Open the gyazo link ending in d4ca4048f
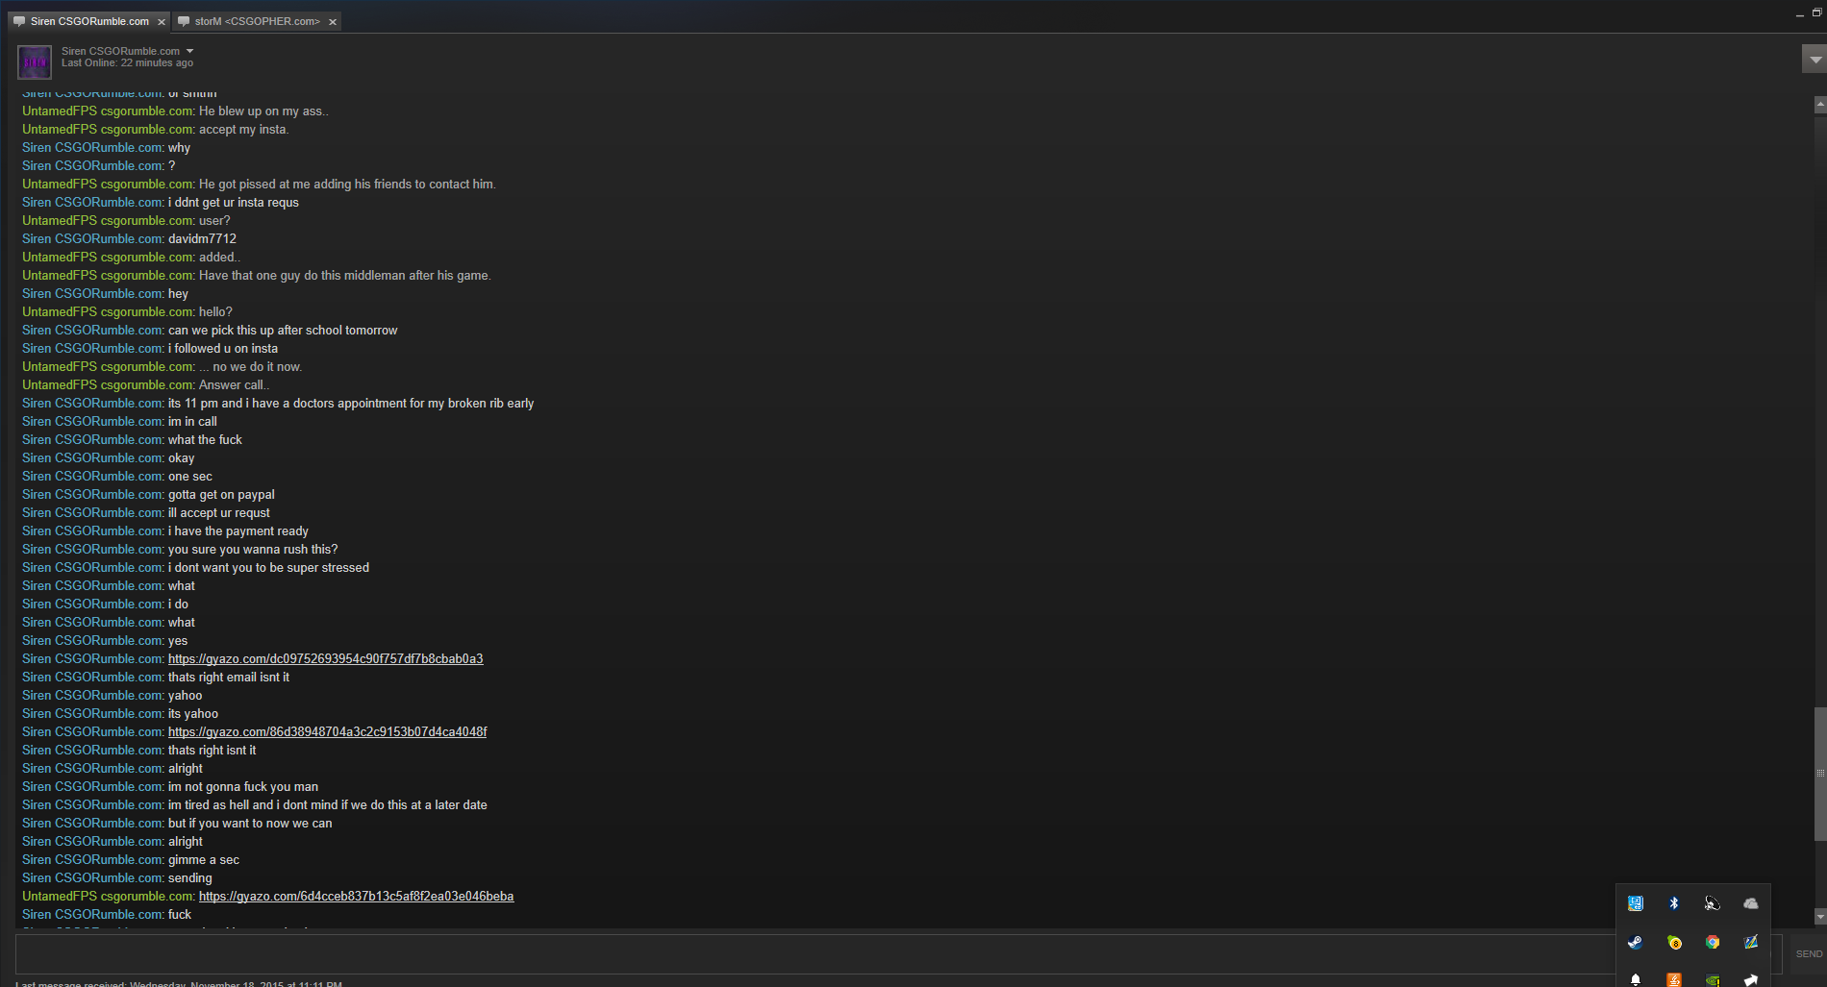1827x987 pixels. (x=328, y=732)
